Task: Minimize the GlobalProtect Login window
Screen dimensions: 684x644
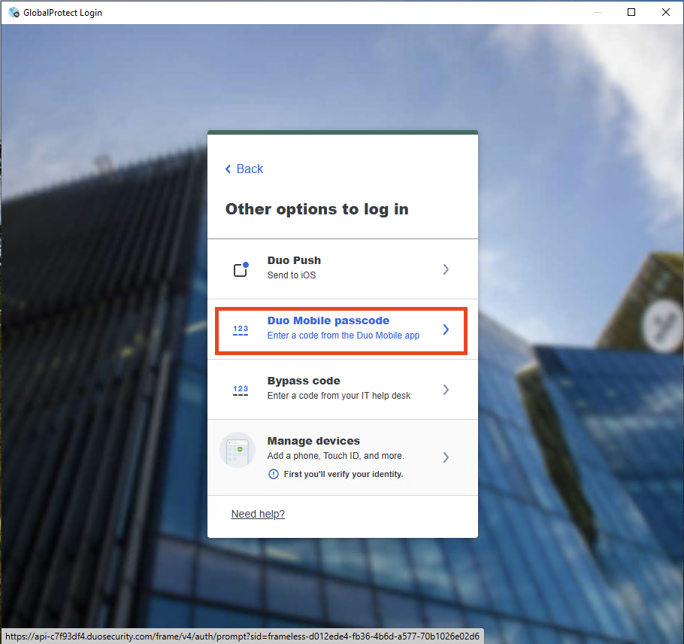Action: 598,12
